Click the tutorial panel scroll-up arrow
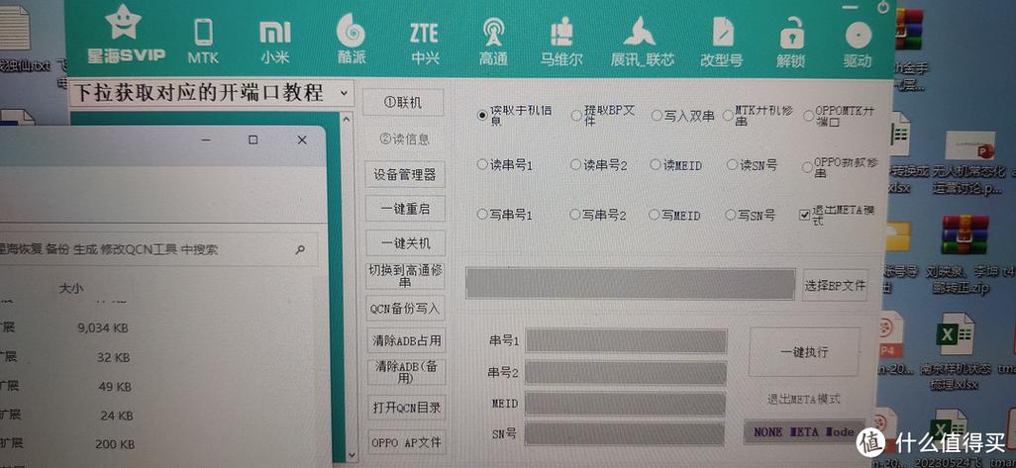1016x468 pixels. click(349, 119)
